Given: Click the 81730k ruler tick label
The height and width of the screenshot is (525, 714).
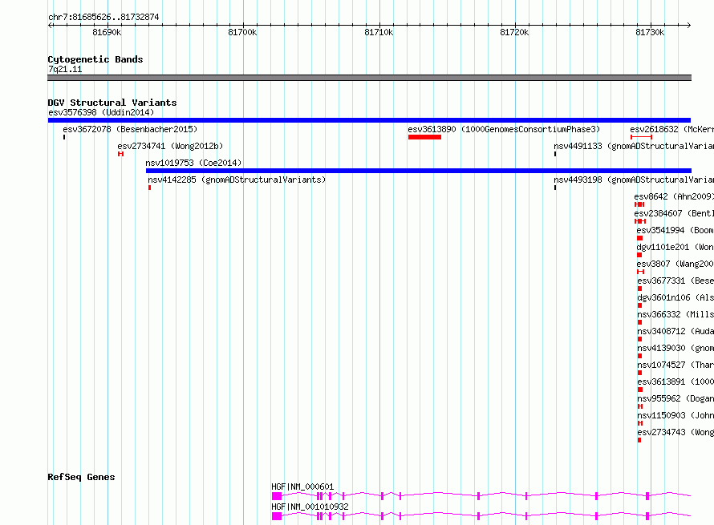Looking at the screenshot, I should pyautogui.click(x=651, y=32).
